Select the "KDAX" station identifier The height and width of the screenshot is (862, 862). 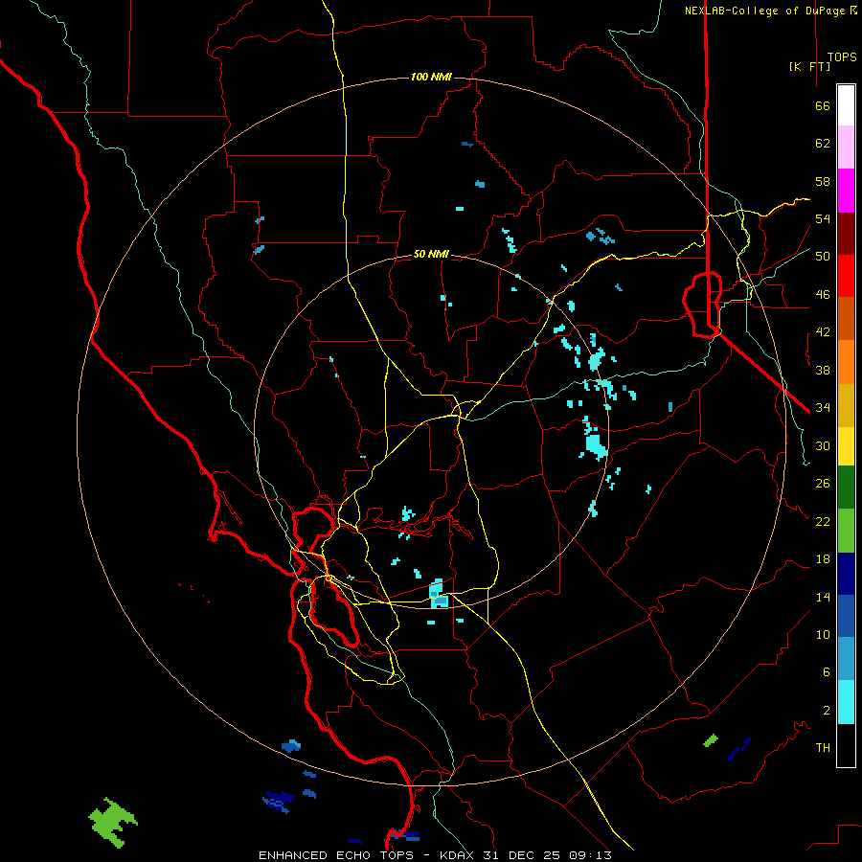[456, 855]
